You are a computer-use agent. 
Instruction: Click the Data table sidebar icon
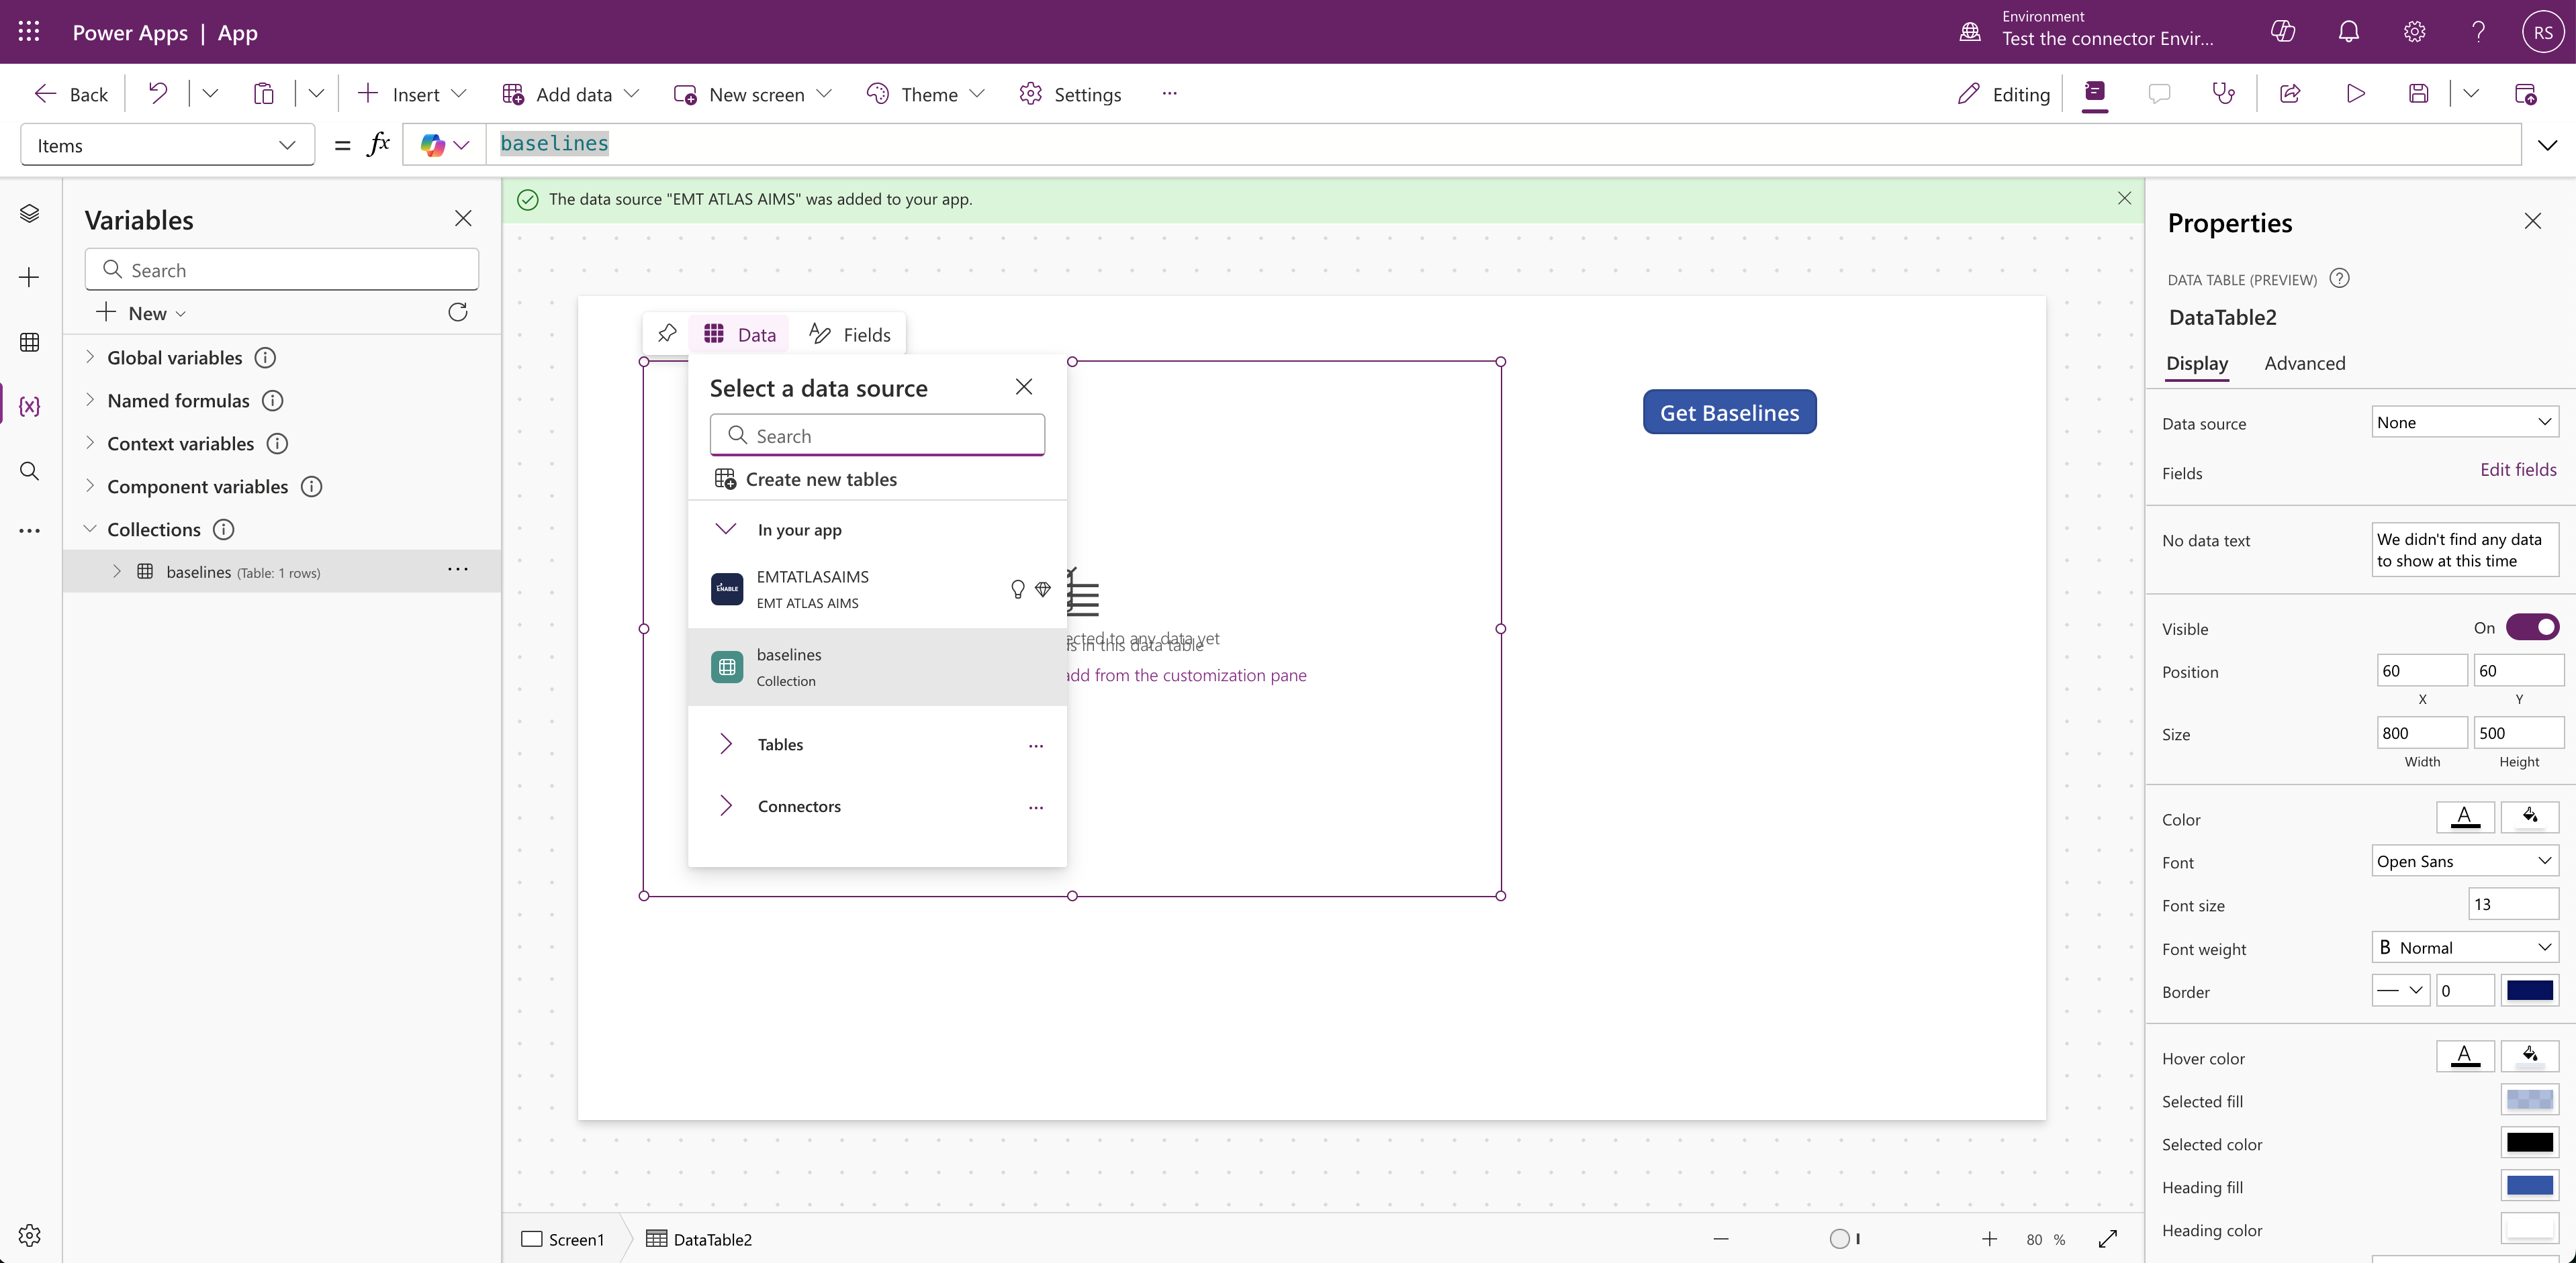(29, 343)
